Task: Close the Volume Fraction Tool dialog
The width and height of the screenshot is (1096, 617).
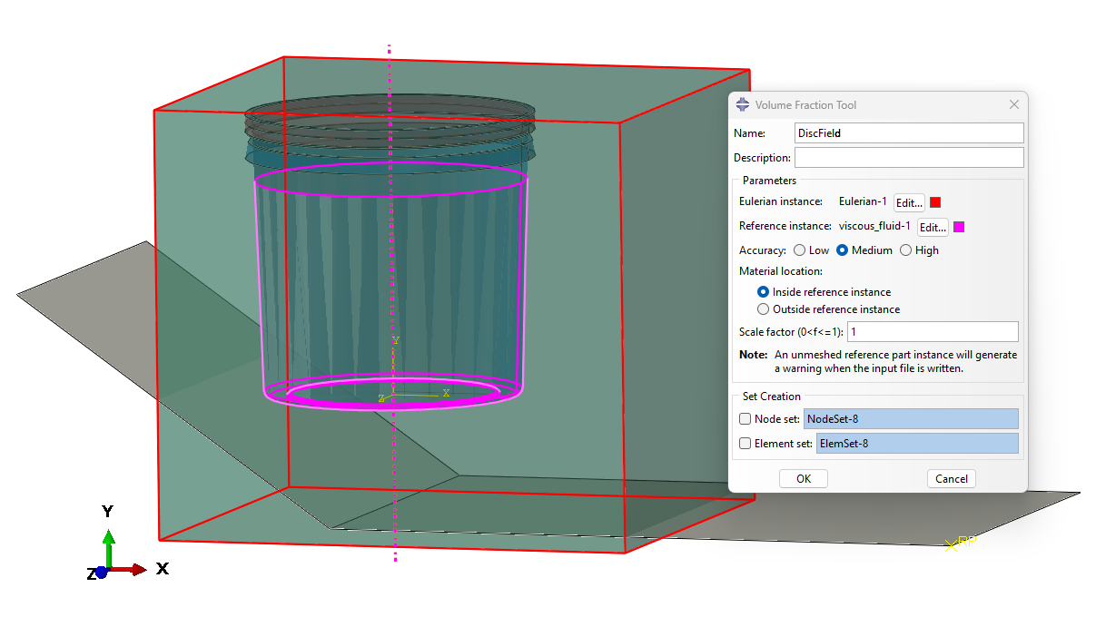Action: (1014, 105)
